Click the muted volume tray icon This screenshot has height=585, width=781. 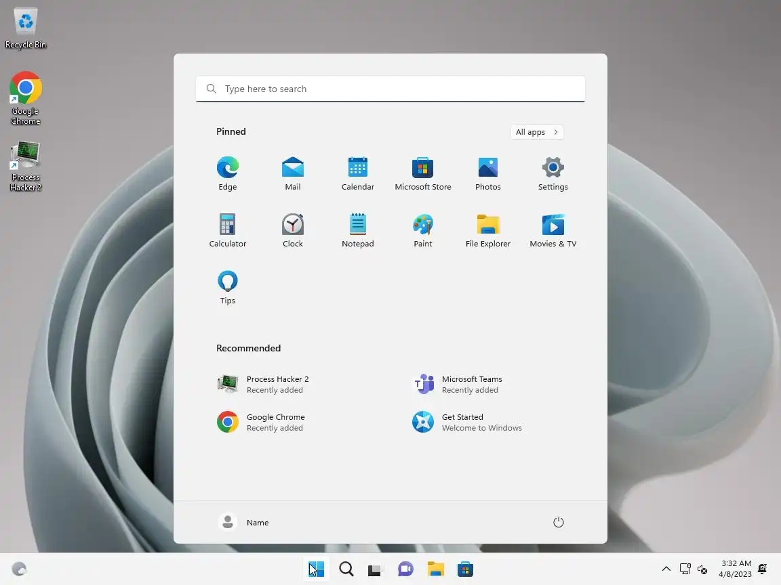(x=702, y=569)
